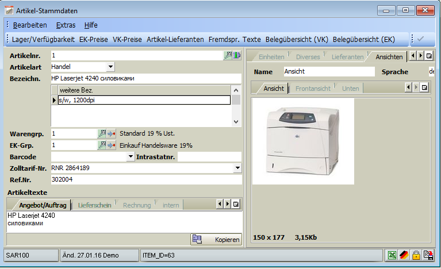The width and height of the screenshot is (441, 269).
Task: Click the s/w, 1200dpi text cell
Action: coord(144,100)
